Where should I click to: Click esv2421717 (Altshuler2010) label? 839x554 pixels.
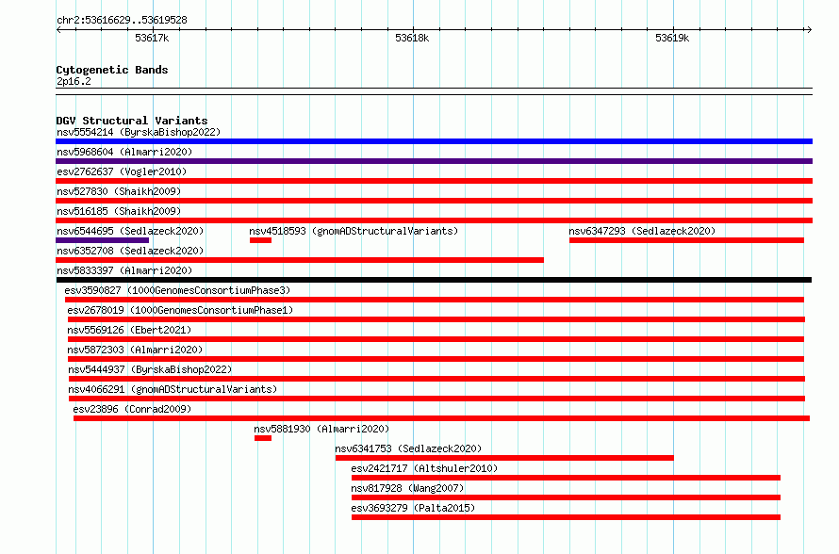click(x=424, y=468)
